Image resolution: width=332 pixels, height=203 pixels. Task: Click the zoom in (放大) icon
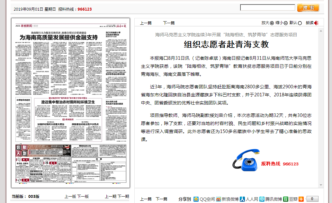(x=271, y=23)
